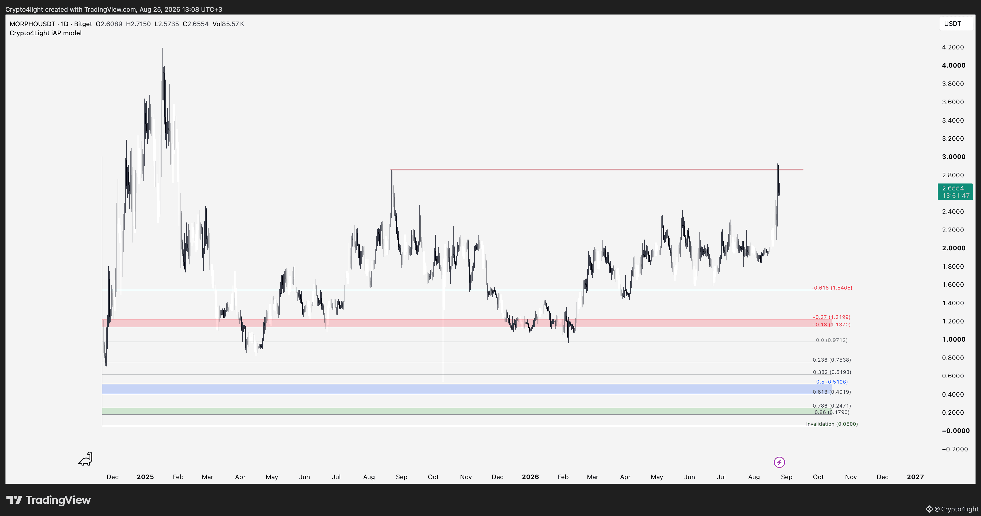Click the 0.2000 price axis label
This screenshot has width=981, height=516.
953,412
